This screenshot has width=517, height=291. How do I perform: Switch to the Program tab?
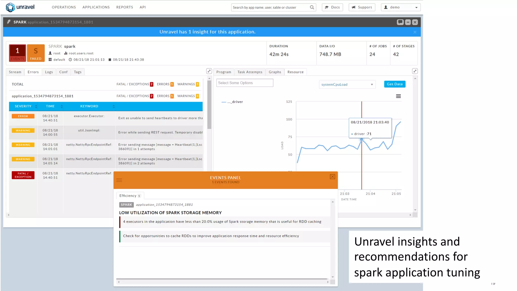pos(224,72)
